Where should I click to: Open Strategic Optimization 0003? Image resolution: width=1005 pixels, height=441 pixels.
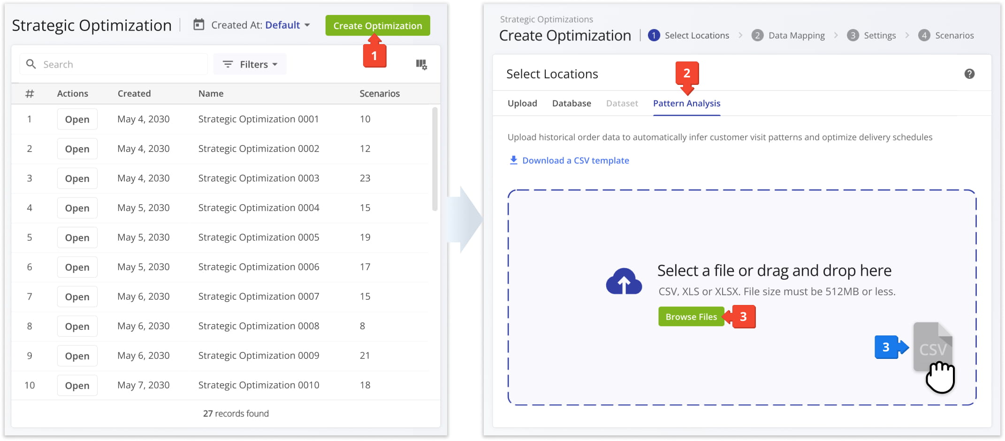(x=76, y=178)
